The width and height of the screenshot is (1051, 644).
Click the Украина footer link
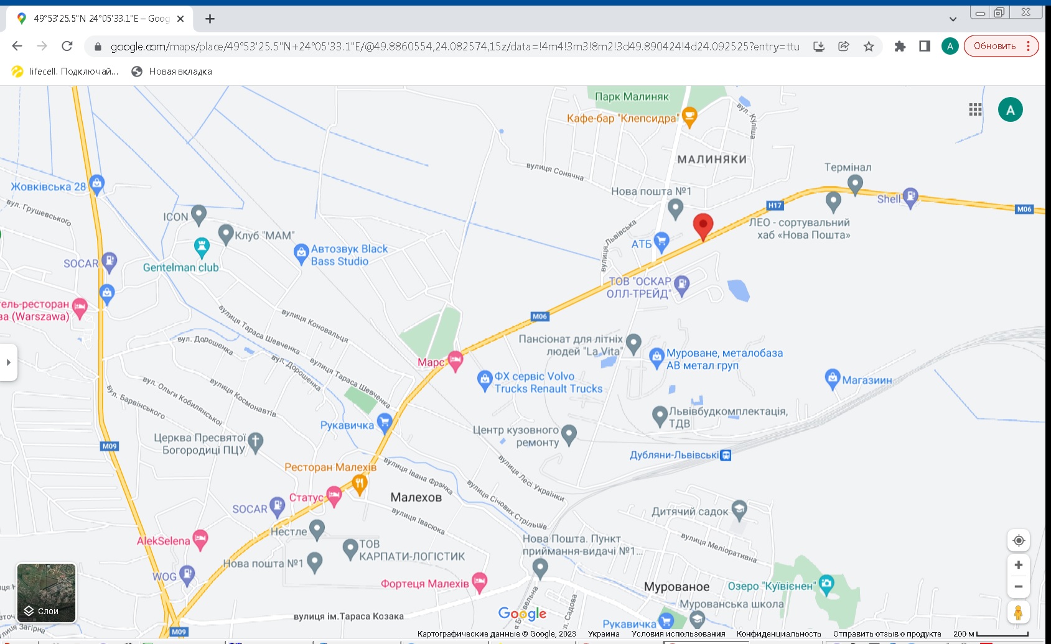[604, 634]
